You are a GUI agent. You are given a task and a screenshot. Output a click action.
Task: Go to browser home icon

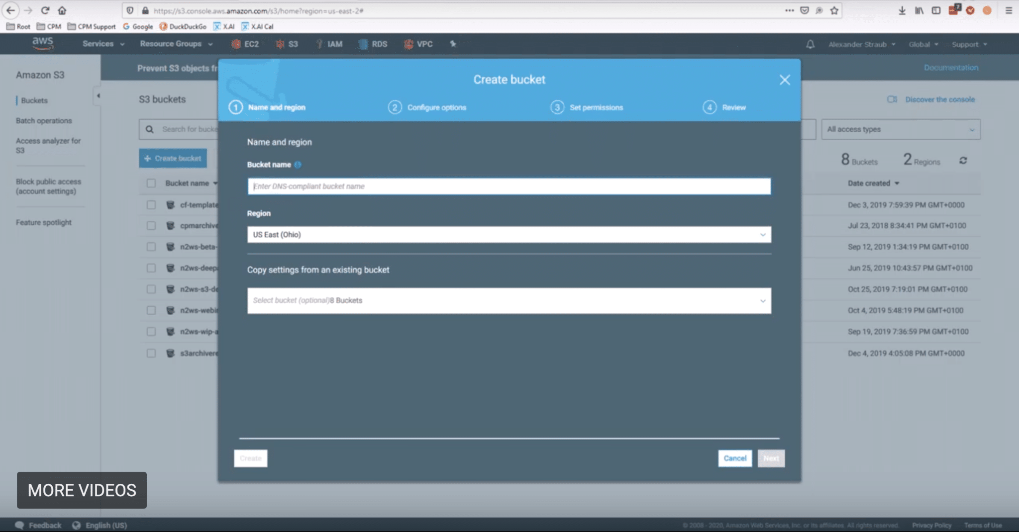coord(62,10)
